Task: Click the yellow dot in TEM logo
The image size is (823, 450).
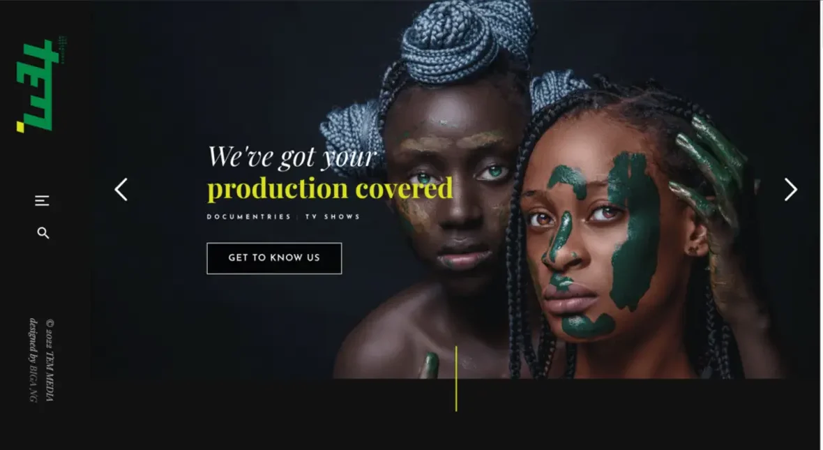Action: (x=20, y=127)
